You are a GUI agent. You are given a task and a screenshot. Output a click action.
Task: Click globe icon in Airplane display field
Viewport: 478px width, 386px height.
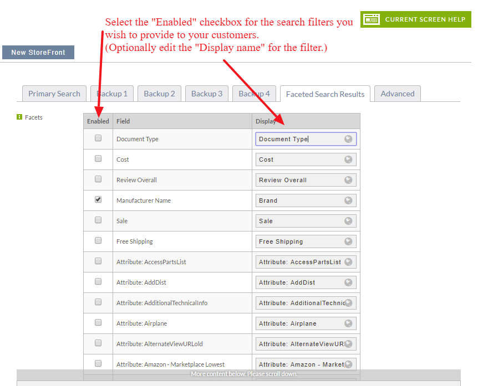pos(348,323)
